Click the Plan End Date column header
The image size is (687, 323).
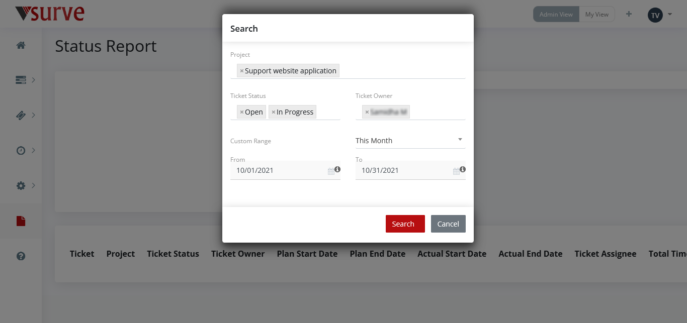pos(378,254)
